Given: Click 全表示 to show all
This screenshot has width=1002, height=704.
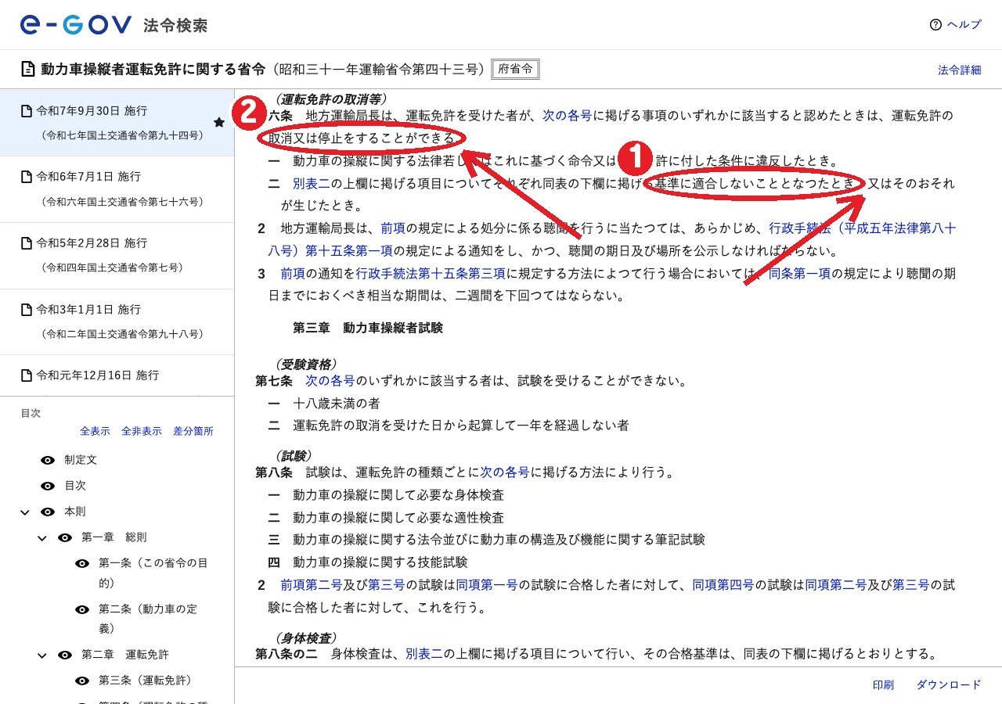Looking at the screenshot, I should (95, 431).
